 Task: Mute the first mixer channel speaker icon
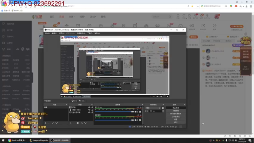coord(136,112)
